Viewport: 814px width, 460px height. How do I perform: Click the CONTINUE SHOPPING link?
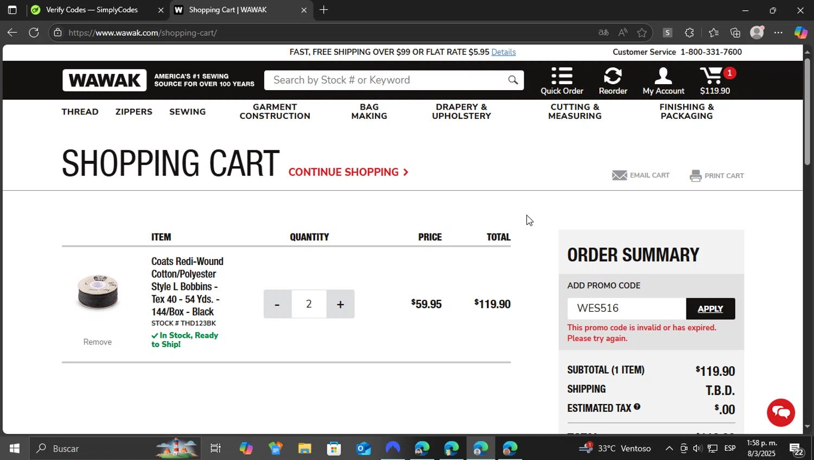point(348,172)
